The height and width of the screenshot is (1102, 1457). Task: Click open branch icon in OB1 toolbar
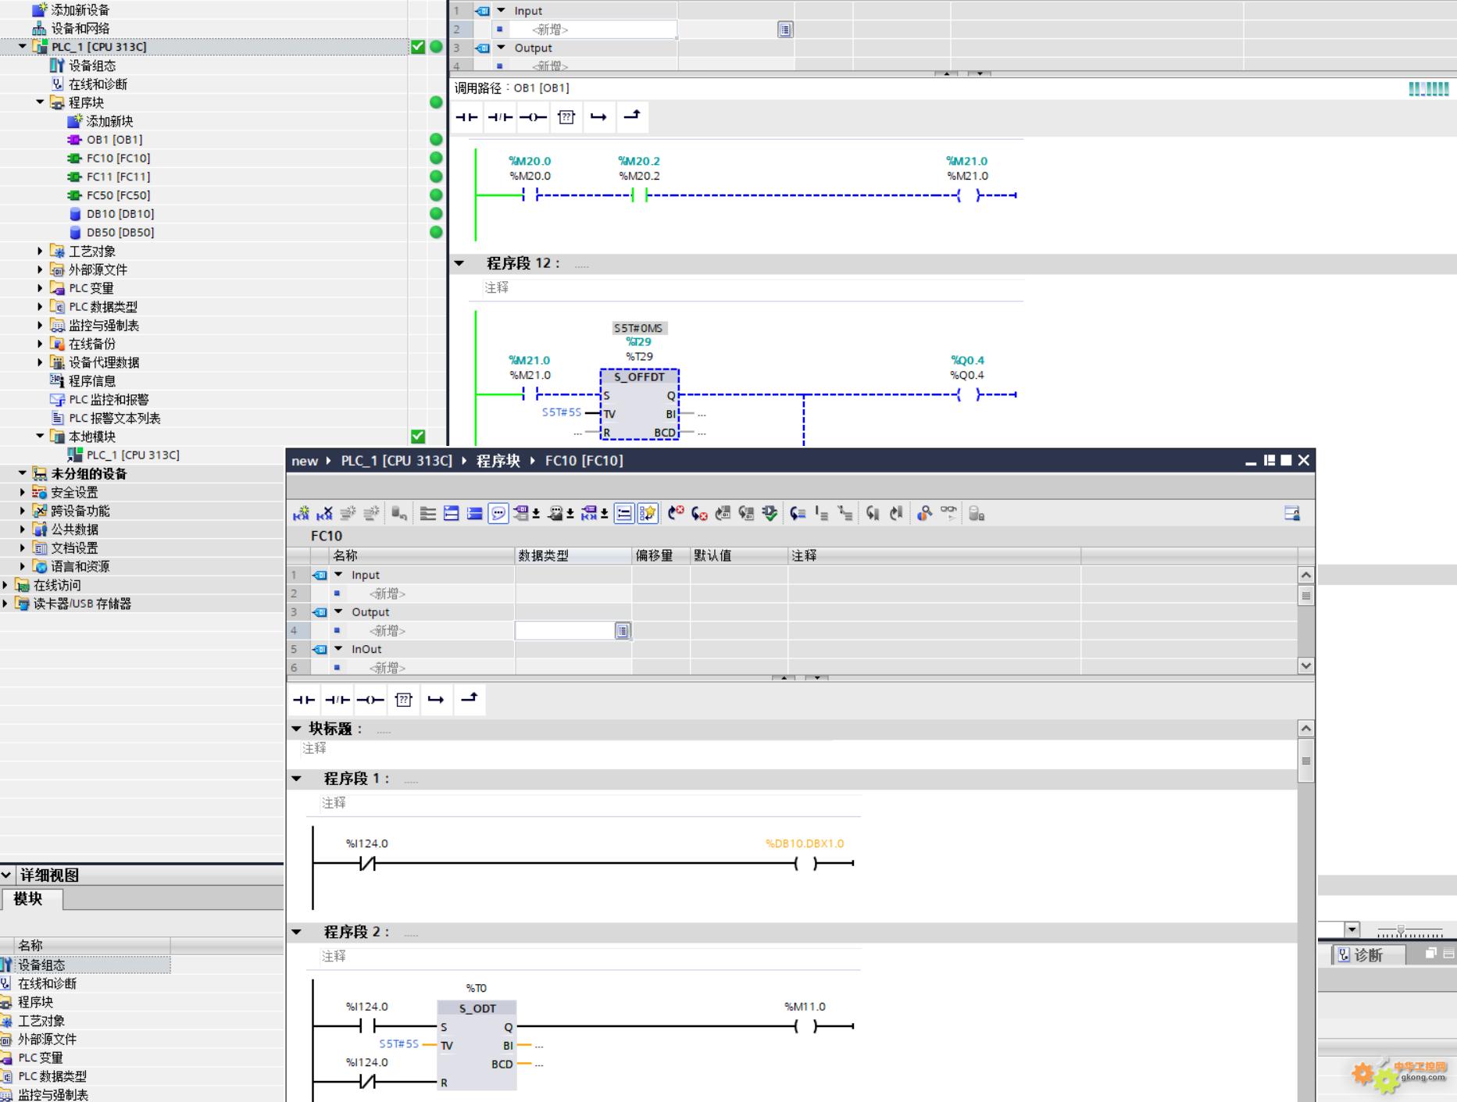pyautogui.click(x=598, y=117)
